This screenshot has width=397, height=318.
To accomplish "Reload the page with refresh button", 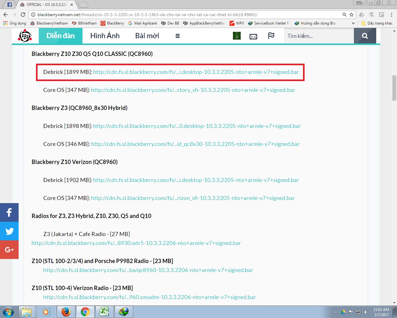I will (23, 15).
